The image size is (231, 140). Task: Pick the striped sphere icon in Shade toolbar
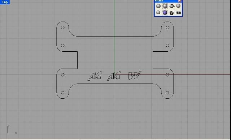tap(178, 6)
